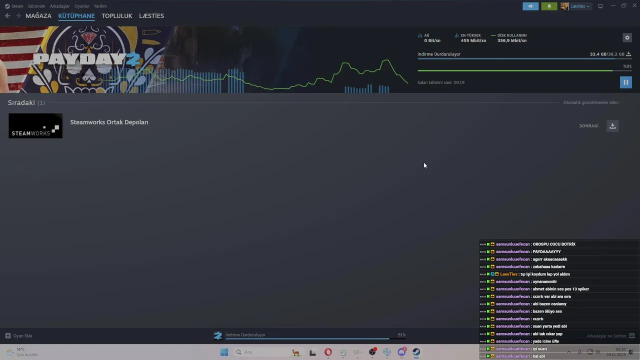The image size is (640, 360).
Task: Open Arkadaşlar ve Sohbet panel
Action: pyautogui.click(x=610, y=336)
